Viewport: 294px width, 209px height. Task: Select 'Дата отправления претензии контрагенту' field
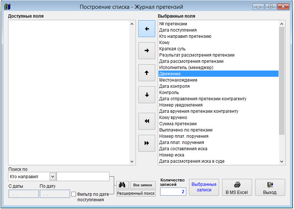[218, 99]
